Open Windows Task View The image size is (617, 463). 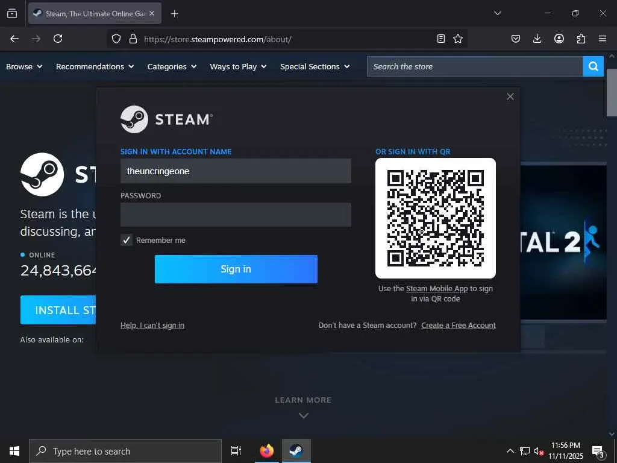click(236, 451)
